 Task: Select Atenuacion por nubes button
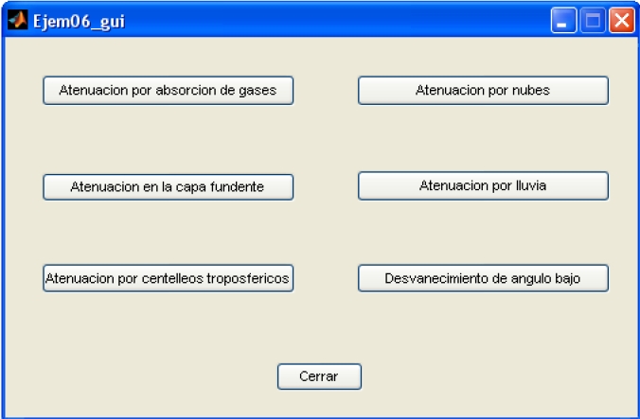(x=483, y=91)
